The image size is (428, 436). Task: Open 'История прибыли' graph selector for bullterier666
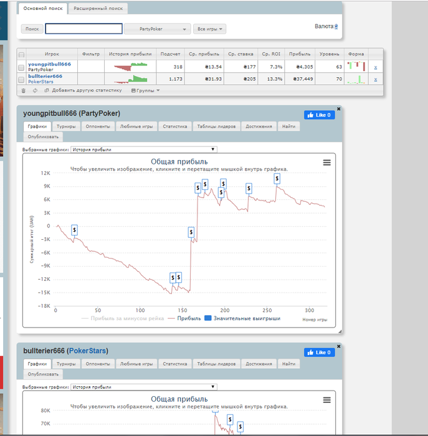[x=144, y=387]
